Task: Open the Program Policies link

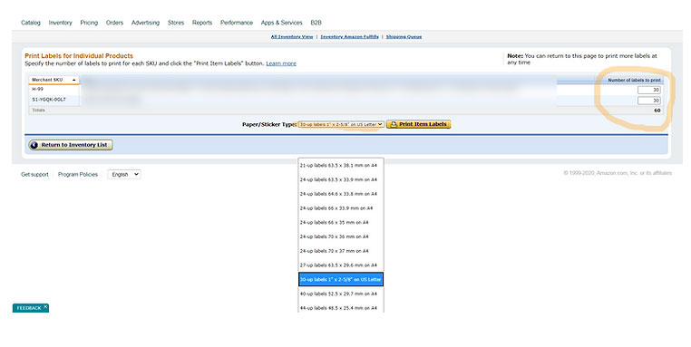Action: (x=78, y=174)
